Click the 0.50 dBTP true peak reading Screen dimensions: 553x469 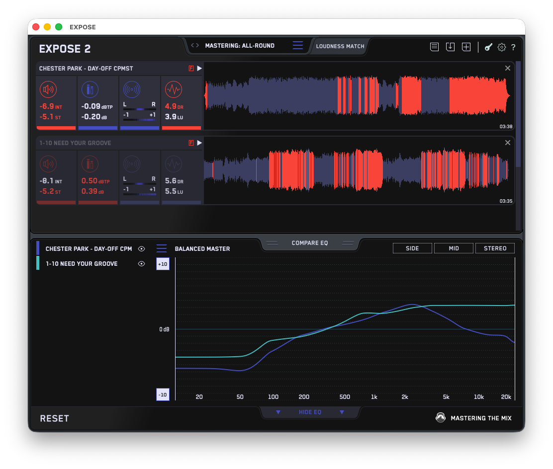[x=95, y=181]
